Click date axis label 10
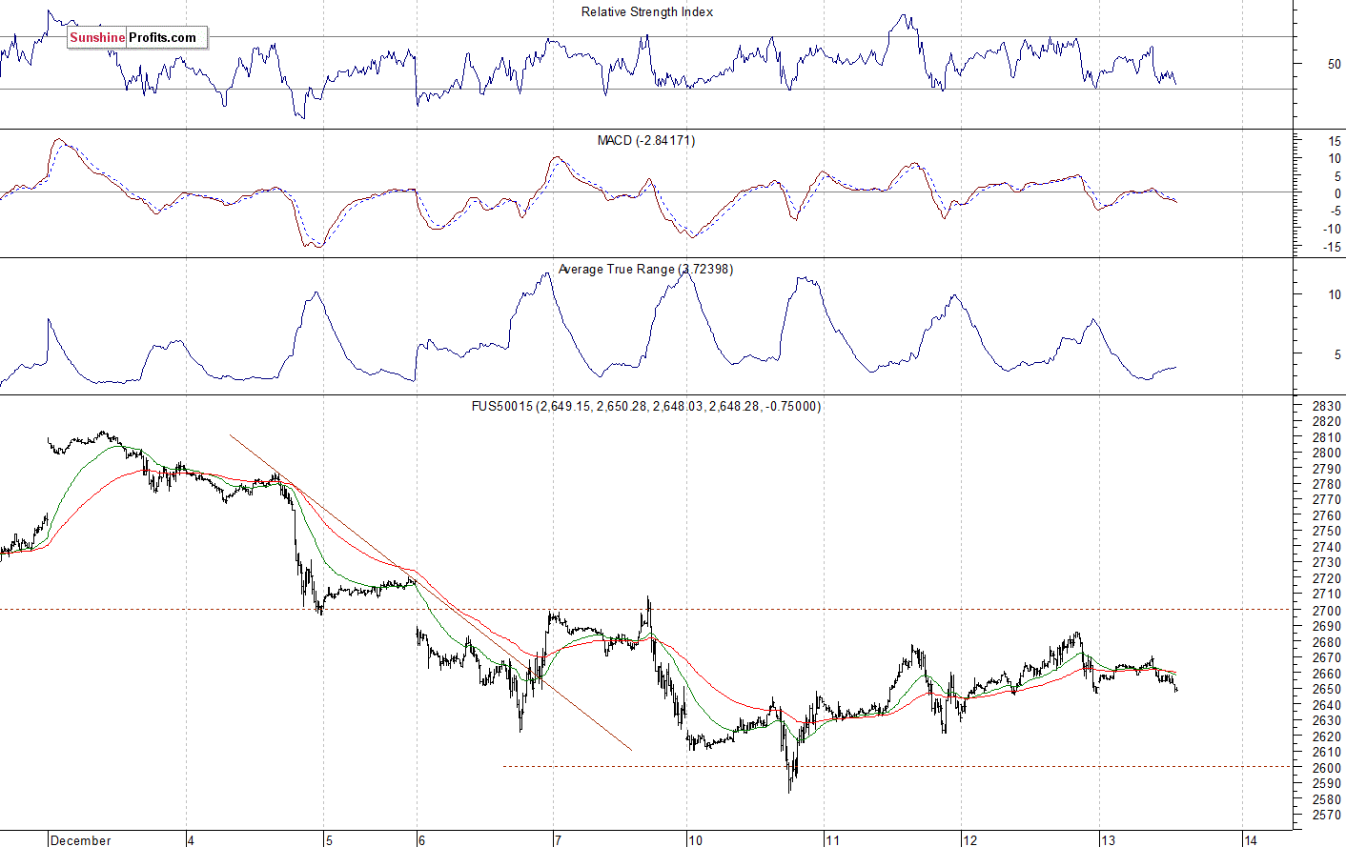The image size is (1346, 847). pyautogui.click(x=695, y=840)
